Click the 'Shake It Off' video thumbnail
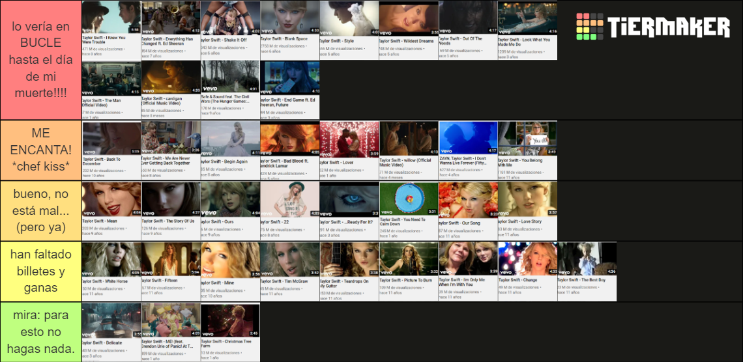Screen dimensions: 743x362 (230, 31)
